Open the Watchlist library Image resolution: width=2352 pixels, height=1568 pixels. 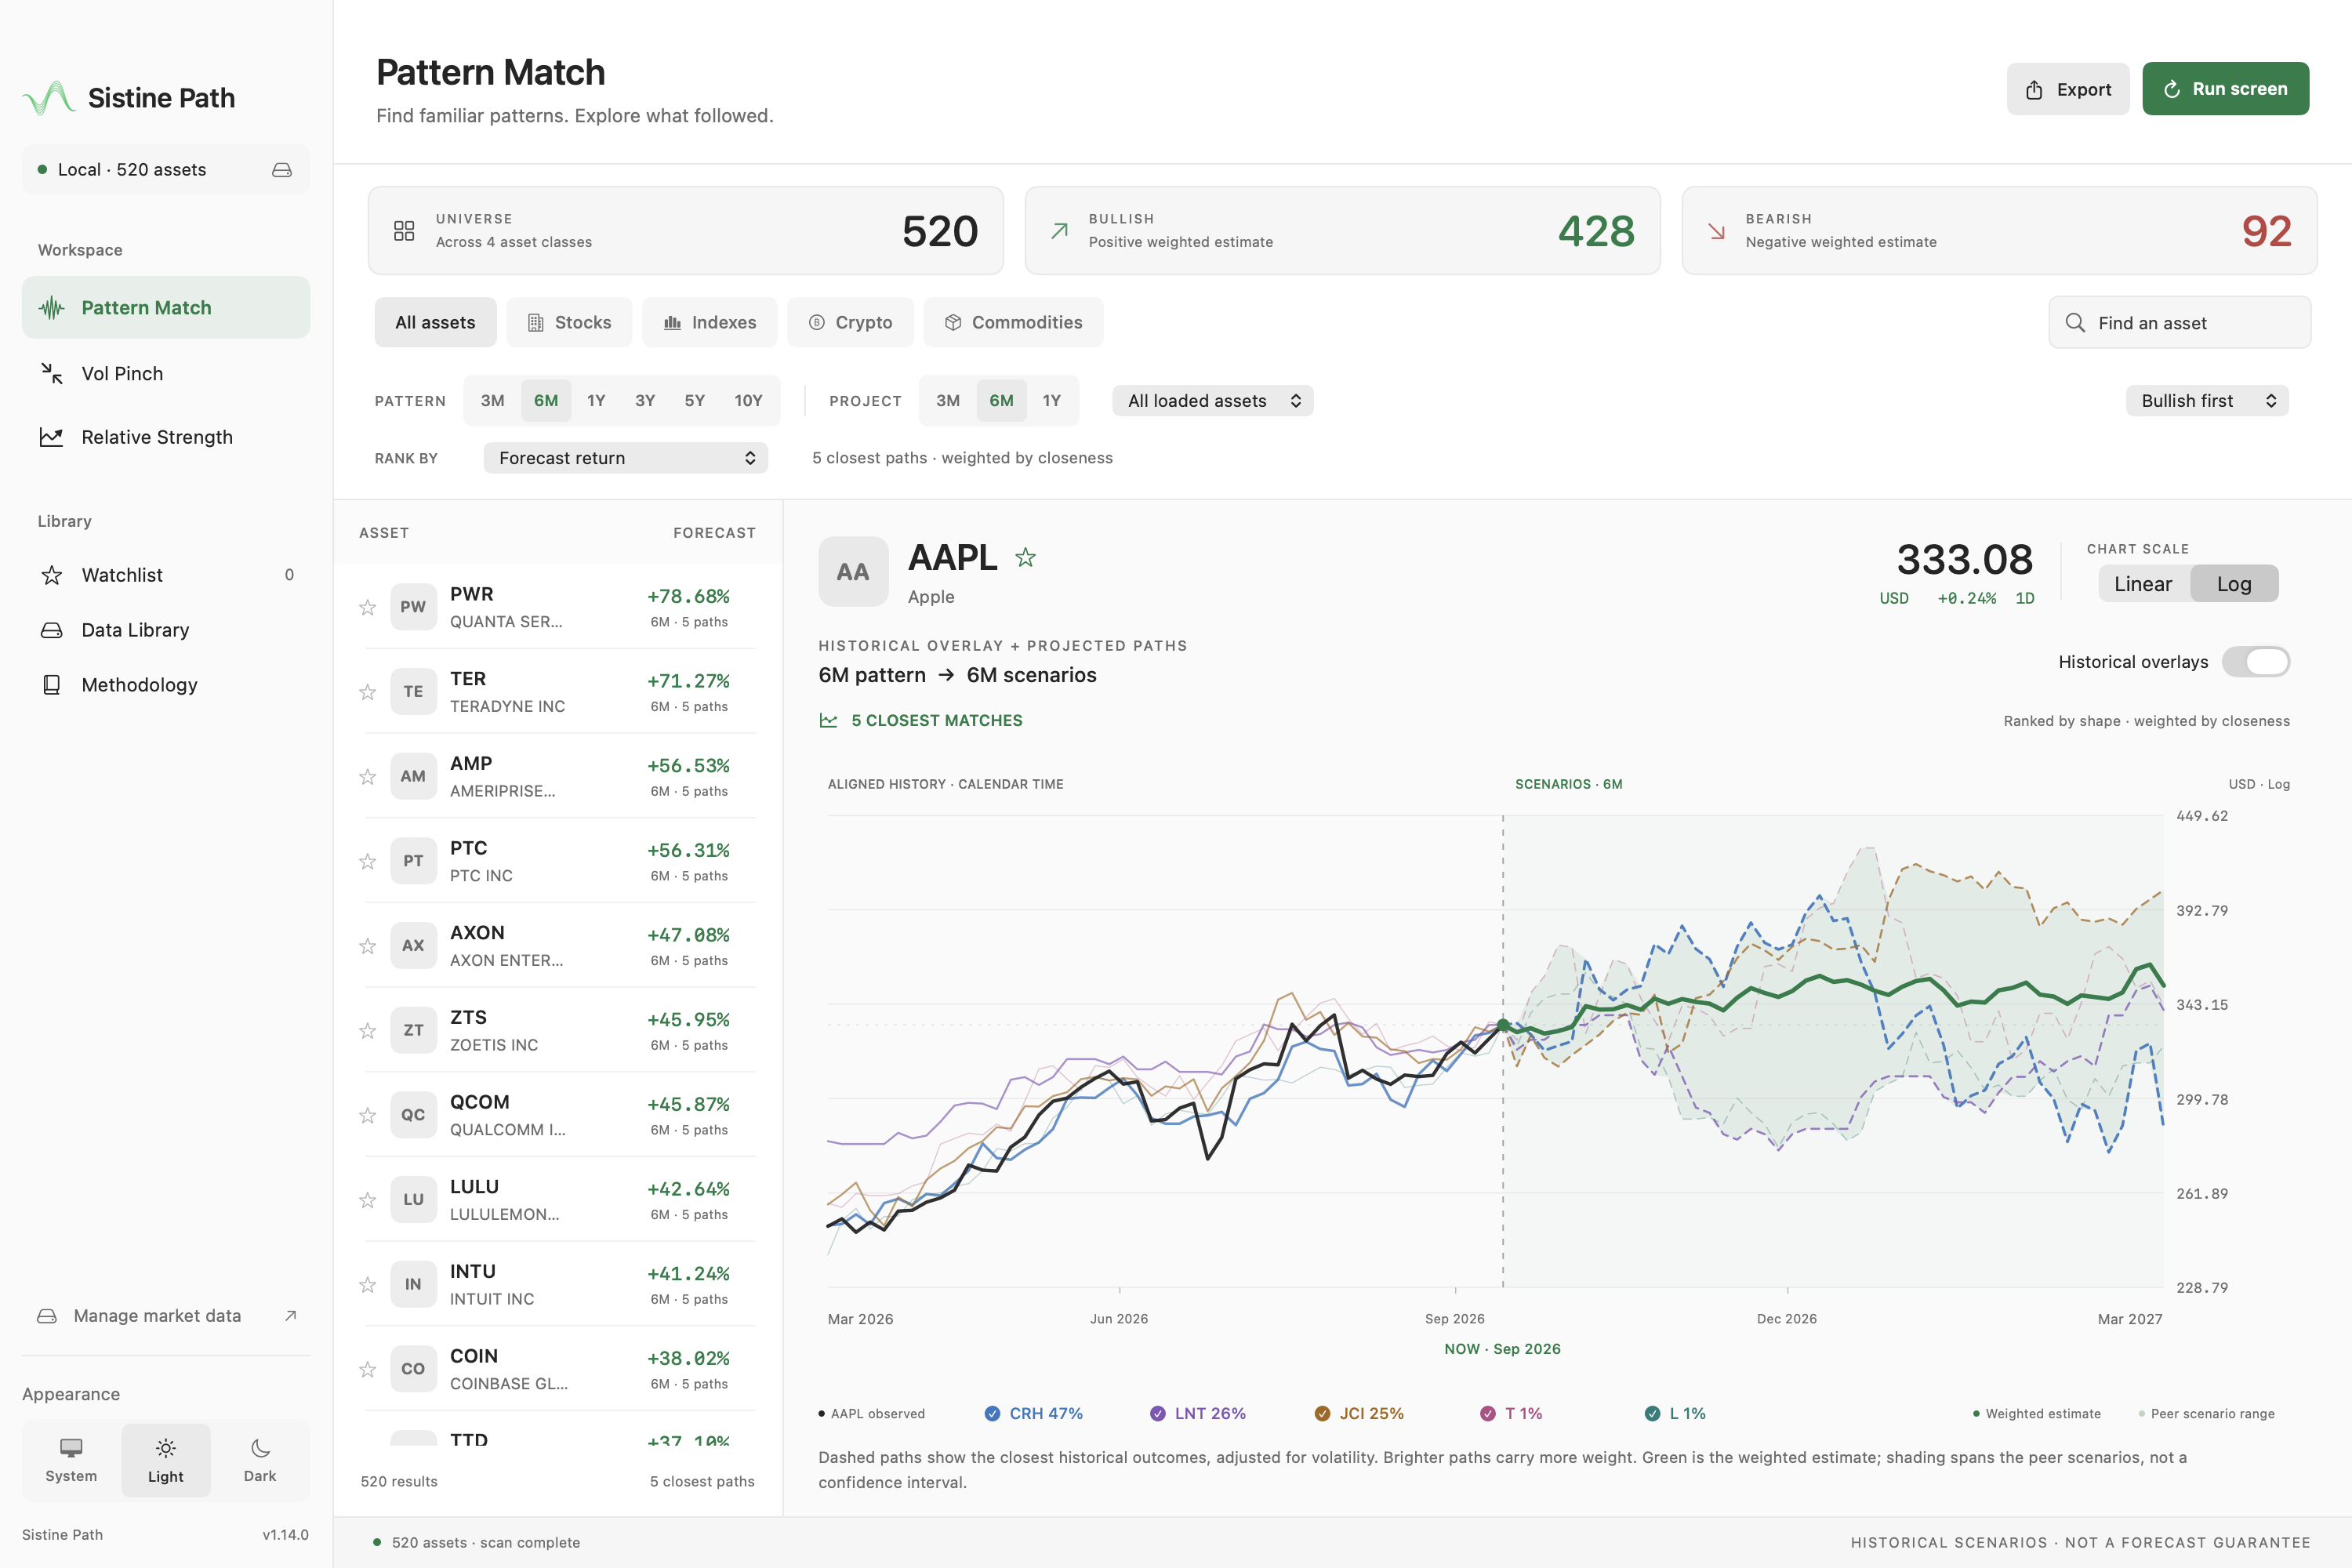166,575
